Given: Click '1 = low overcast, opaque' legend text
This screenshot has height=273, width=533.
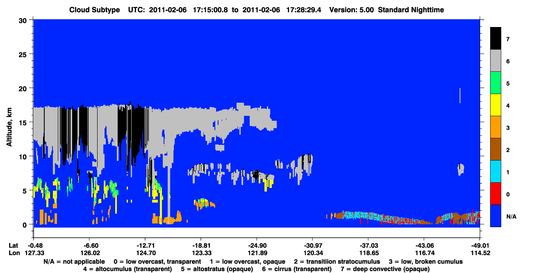Looking at the screenshot, I should [x=248, y=262].
